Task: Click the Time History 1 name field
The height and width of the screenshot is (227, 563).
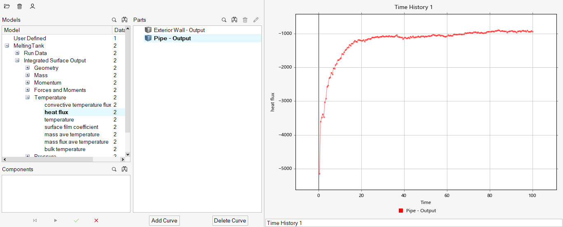Action: click(x=413, y=223)
